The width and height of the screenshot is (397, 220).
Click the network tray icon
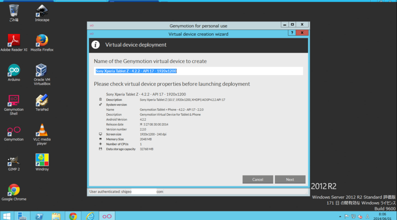point(353,217)
